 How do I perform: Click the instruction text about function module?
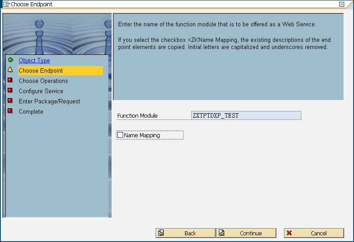click(x=217, y=24)
